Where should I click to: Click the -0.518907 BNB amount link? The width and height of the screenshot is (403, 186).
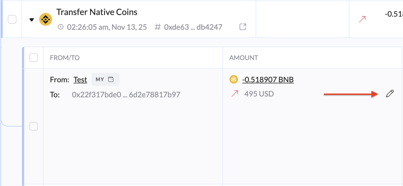pyautogui.click(x=268, y=80)
